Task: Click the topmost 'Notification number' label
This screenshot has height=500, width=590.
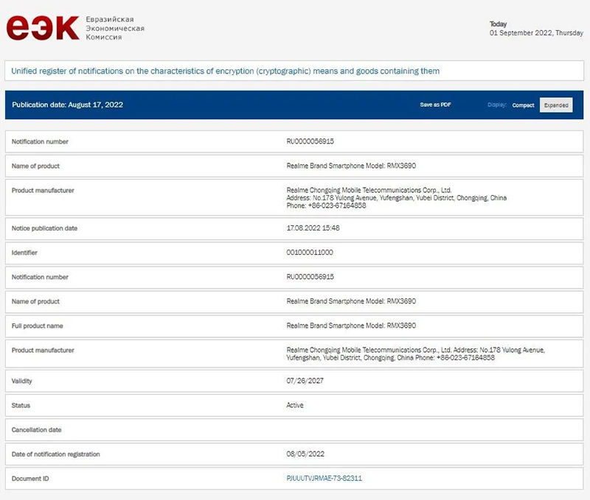Action: (x=40, y=142)
